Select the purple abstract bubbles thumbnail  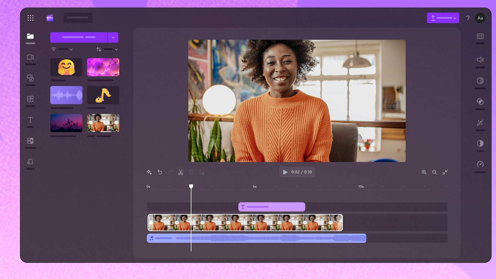(103, 67)
